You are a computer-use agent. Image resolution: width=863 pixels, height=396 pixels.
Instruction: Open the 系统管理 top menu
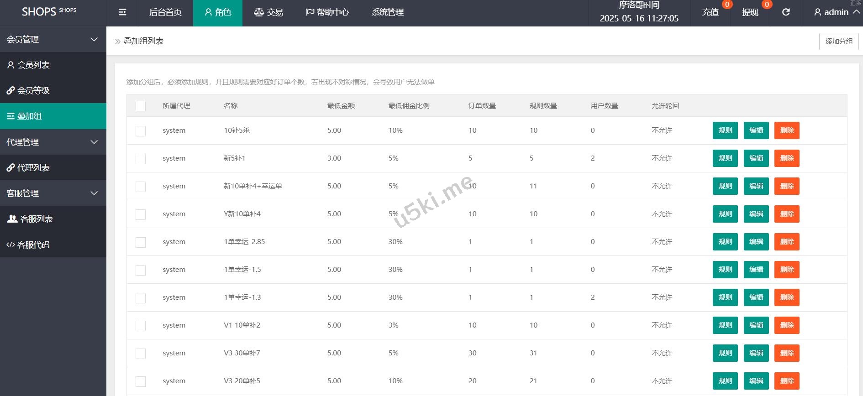388,12
